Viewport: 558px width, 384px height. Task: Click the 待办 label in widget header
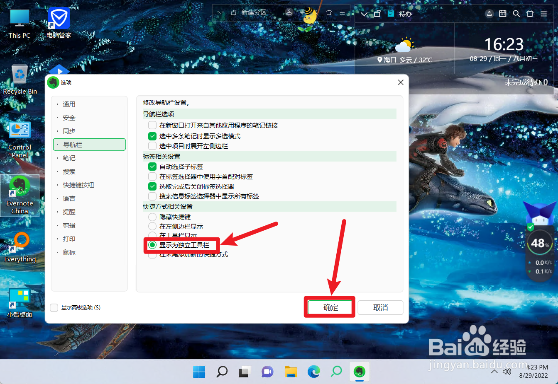tap(405, 14)
